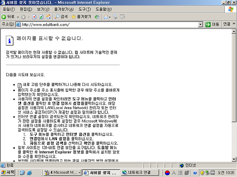Click the page info icon beside error heading

(10, 41)
